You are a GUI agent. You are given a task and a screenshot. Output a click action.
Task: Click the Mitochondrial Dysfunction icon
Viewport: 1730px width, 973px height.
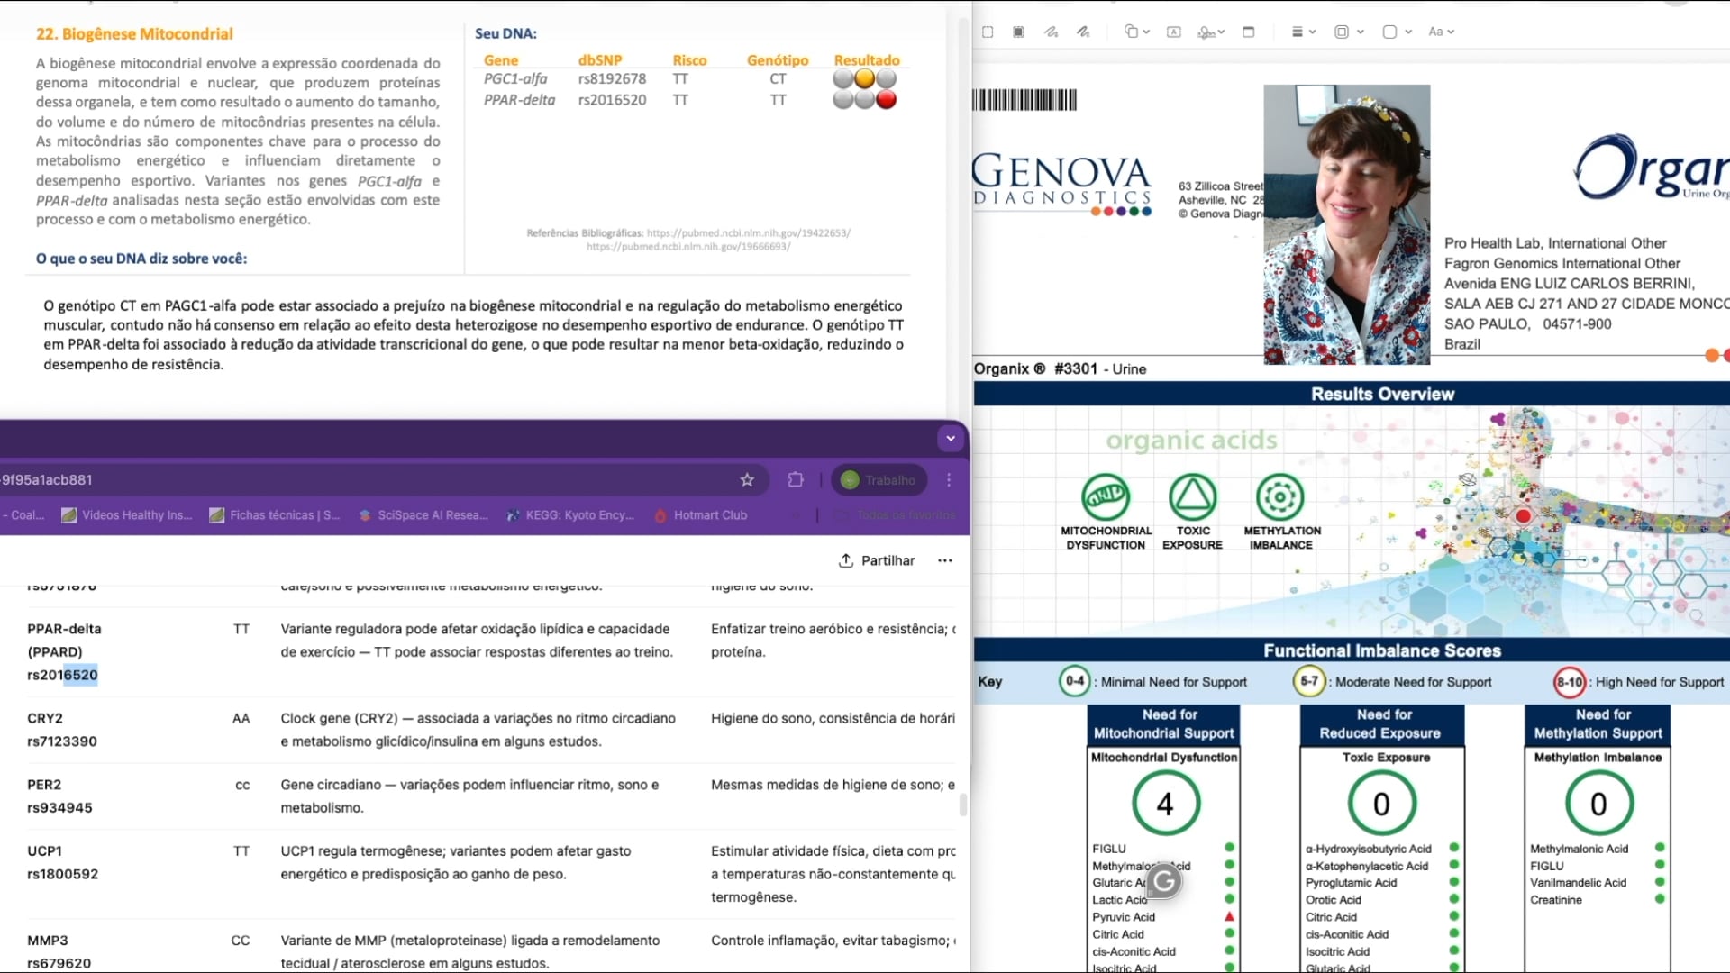tap(1106, 496)
